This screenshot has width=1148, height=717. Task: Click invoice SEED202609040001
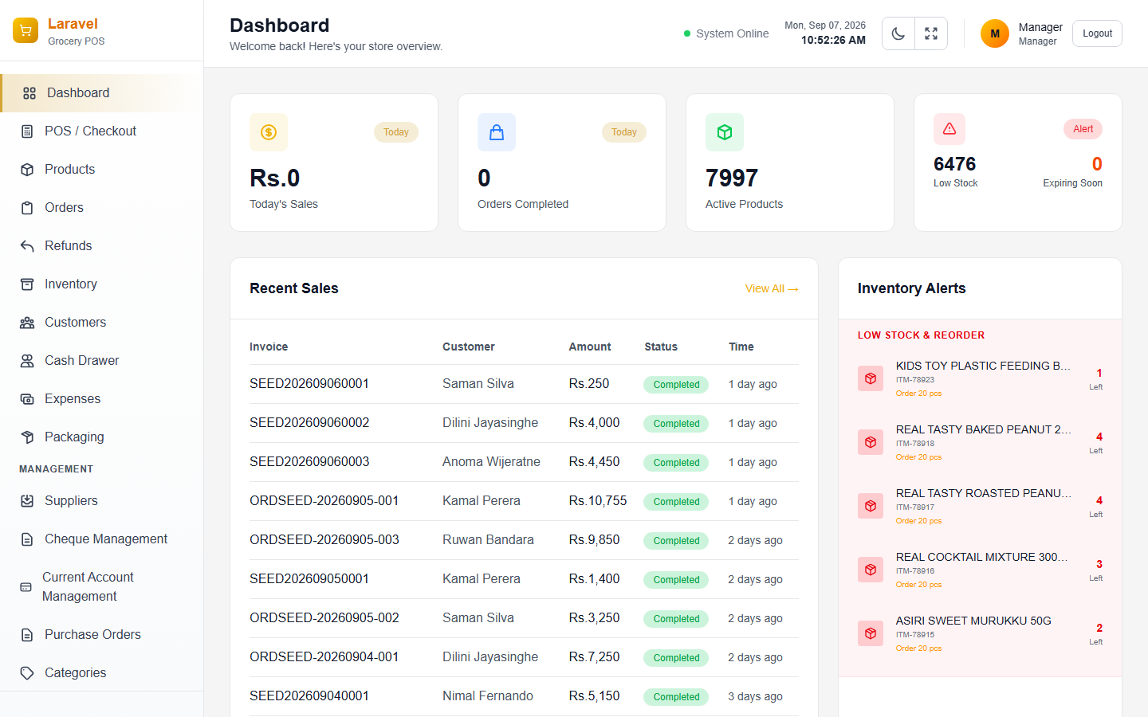(309, 696)
